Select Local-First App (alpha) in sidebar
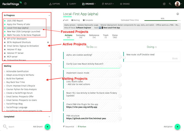This screenshot has width=184, height=131. (x=18, y=28)
